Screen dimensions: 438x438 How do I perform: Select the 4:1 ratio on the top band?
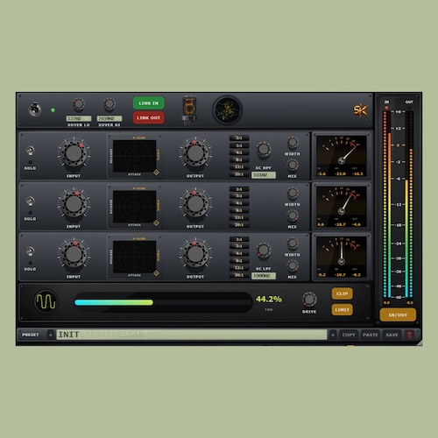pyautogui.click(x=239, y=152)
